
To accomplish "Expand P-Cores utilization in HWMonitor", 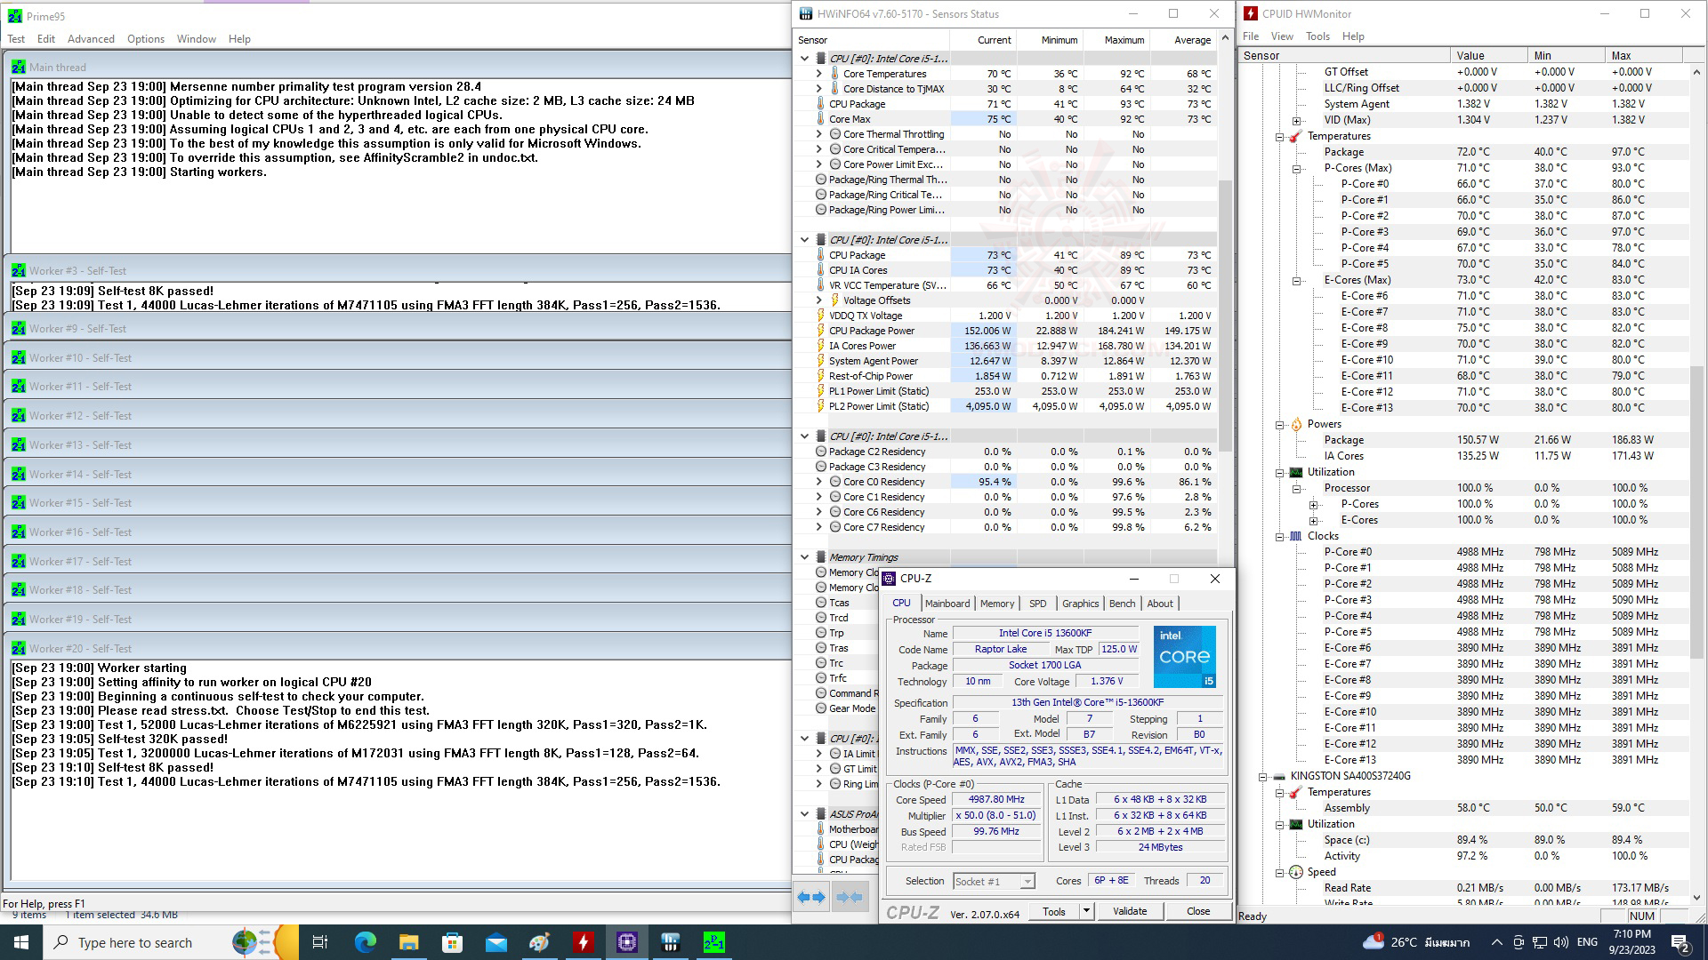I will click(1314, 505).
